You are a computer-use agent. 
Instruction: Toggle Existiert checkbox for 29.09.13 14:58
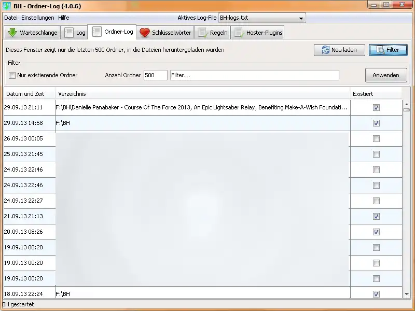(376, 123)
